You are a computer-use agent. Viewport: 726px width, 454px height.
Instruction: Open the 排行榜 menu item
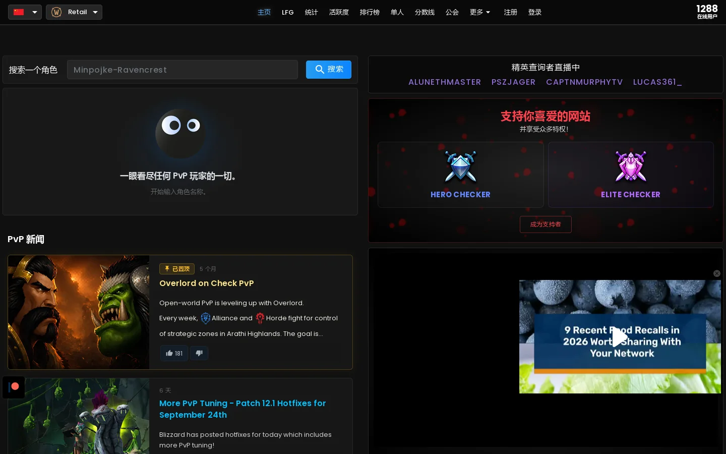(x=370, y=12)
